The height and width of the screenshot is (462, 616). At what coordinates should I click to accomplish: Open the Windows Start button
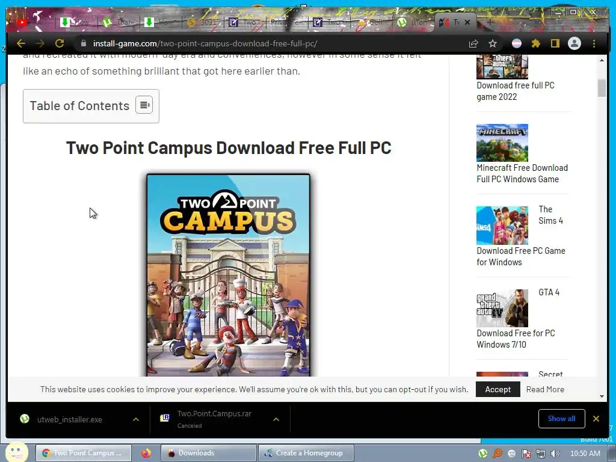pyautogui.click(x=16, y=452)
